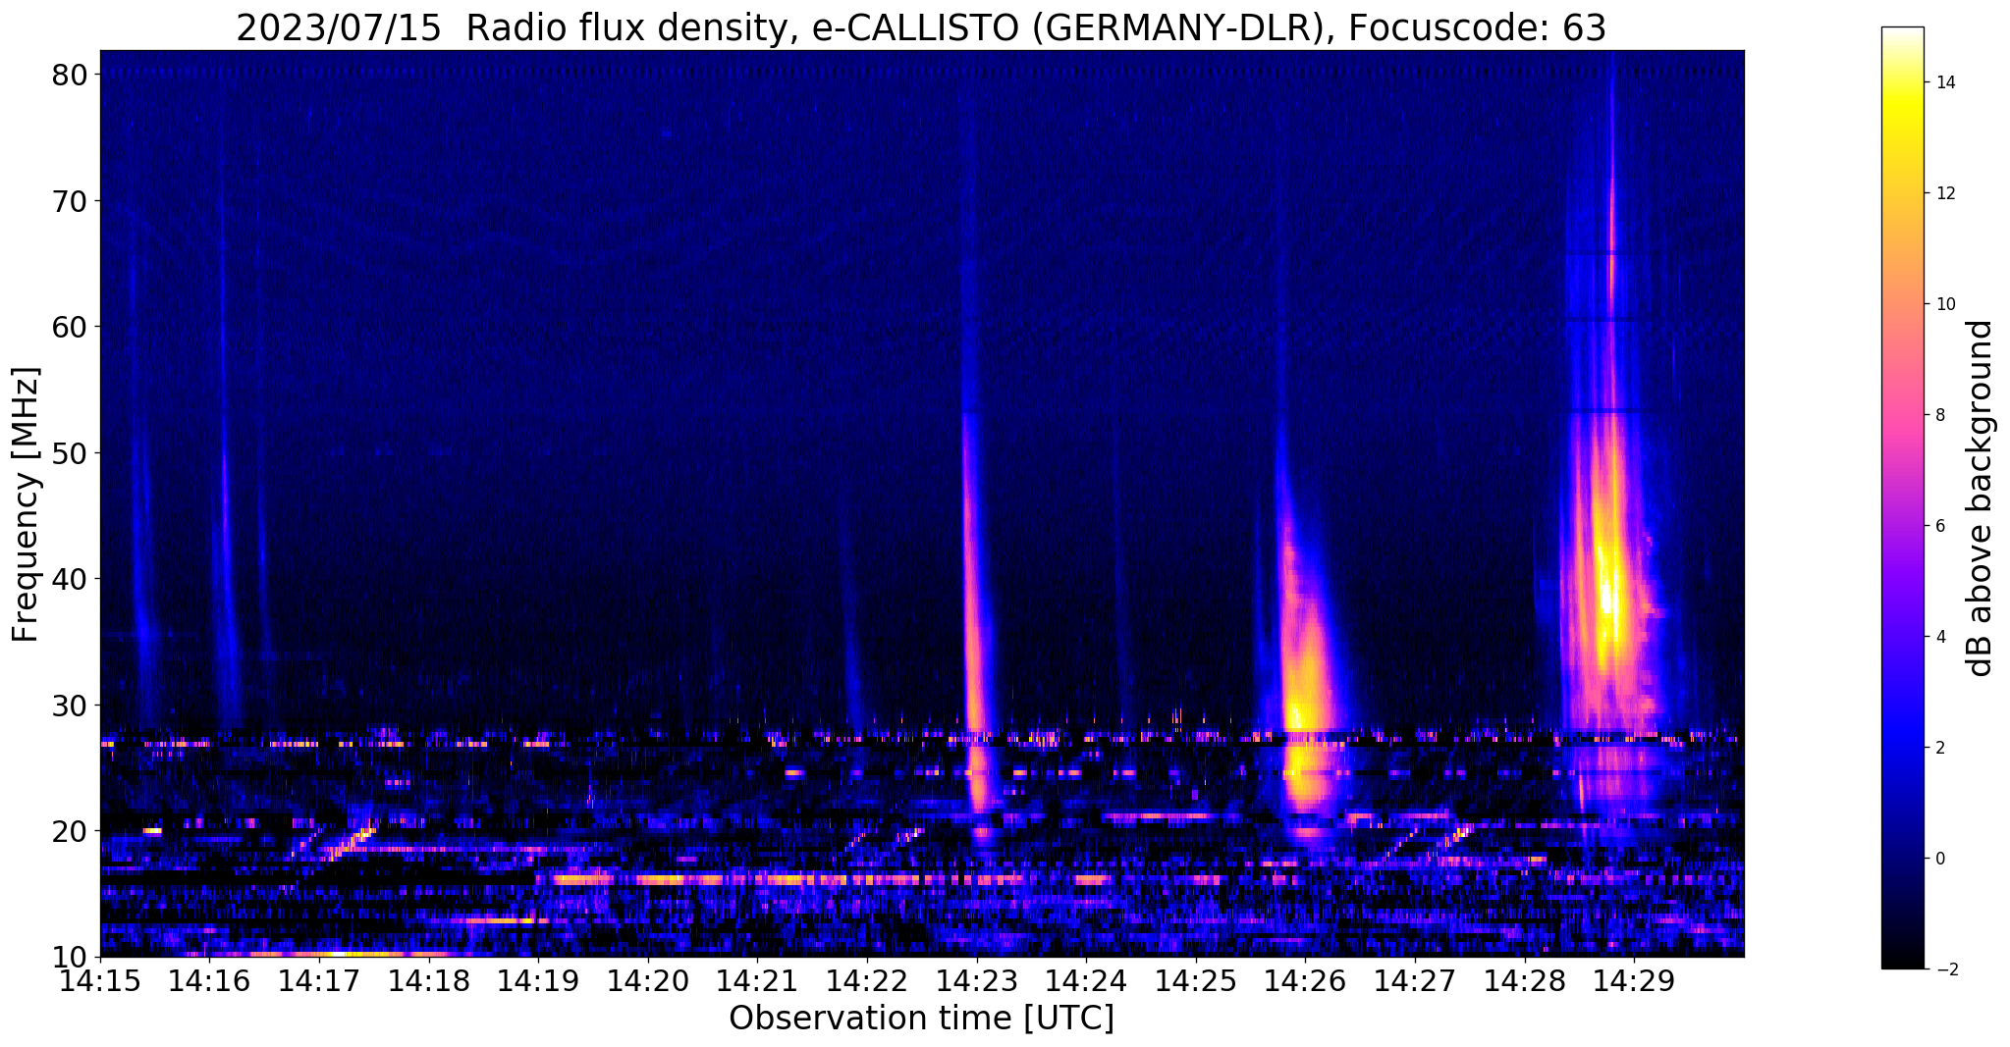Click the 50 MHz frequency tick label
This screenshot has width=2010, height=1047.
(72, 453)
